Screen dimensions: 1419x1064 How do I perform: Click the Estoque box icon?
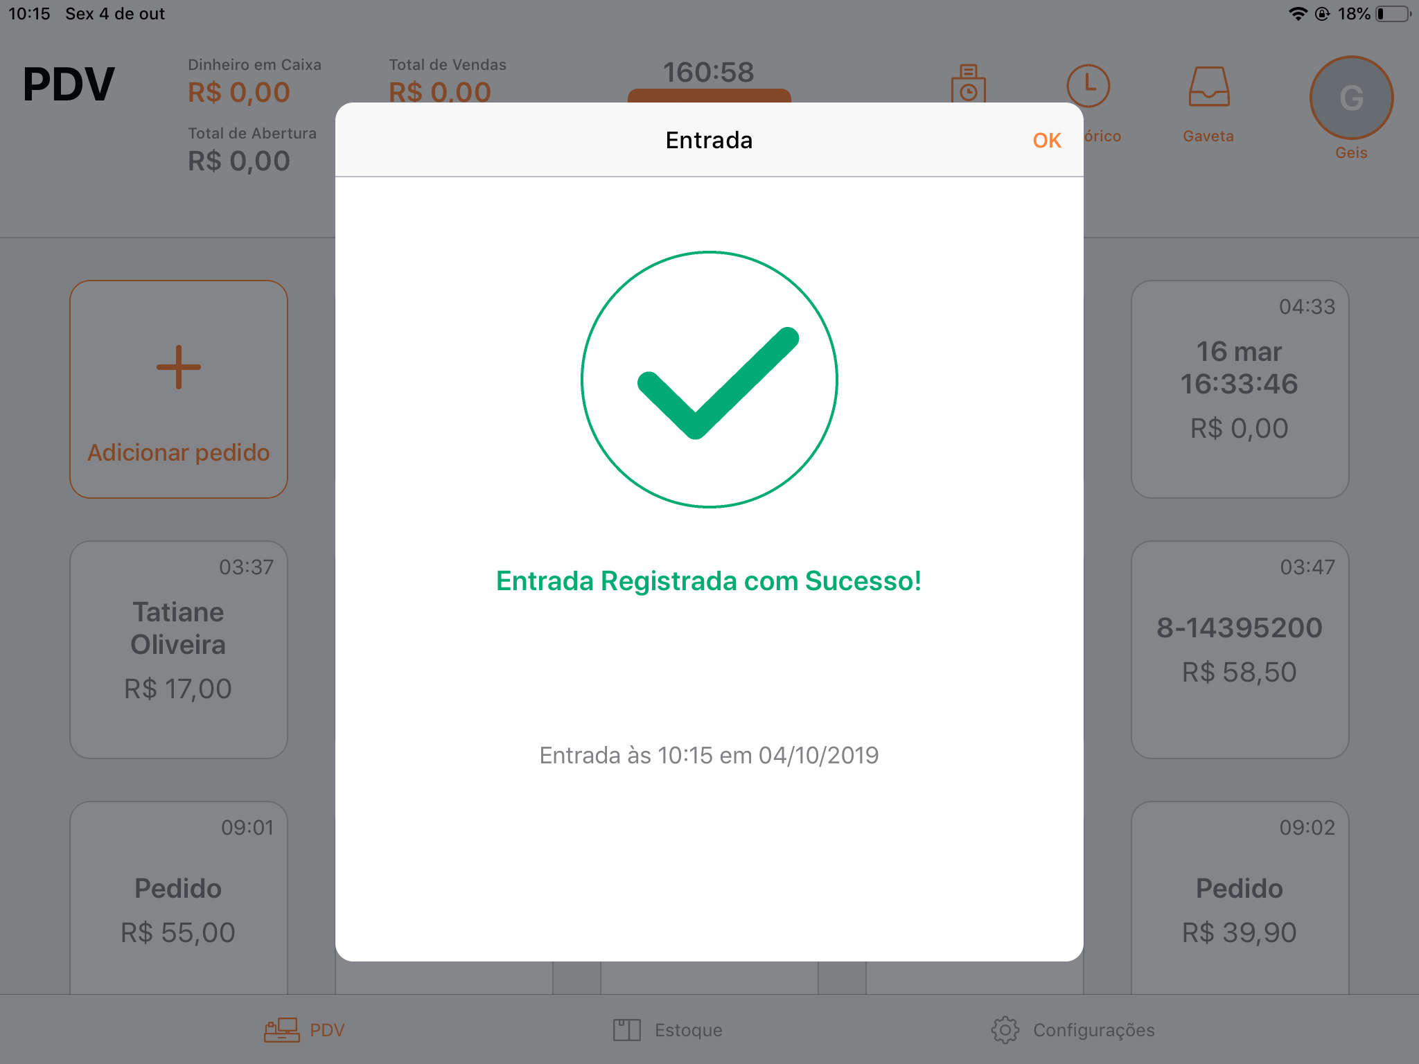pyautogui.click(x=626, y=1030)
